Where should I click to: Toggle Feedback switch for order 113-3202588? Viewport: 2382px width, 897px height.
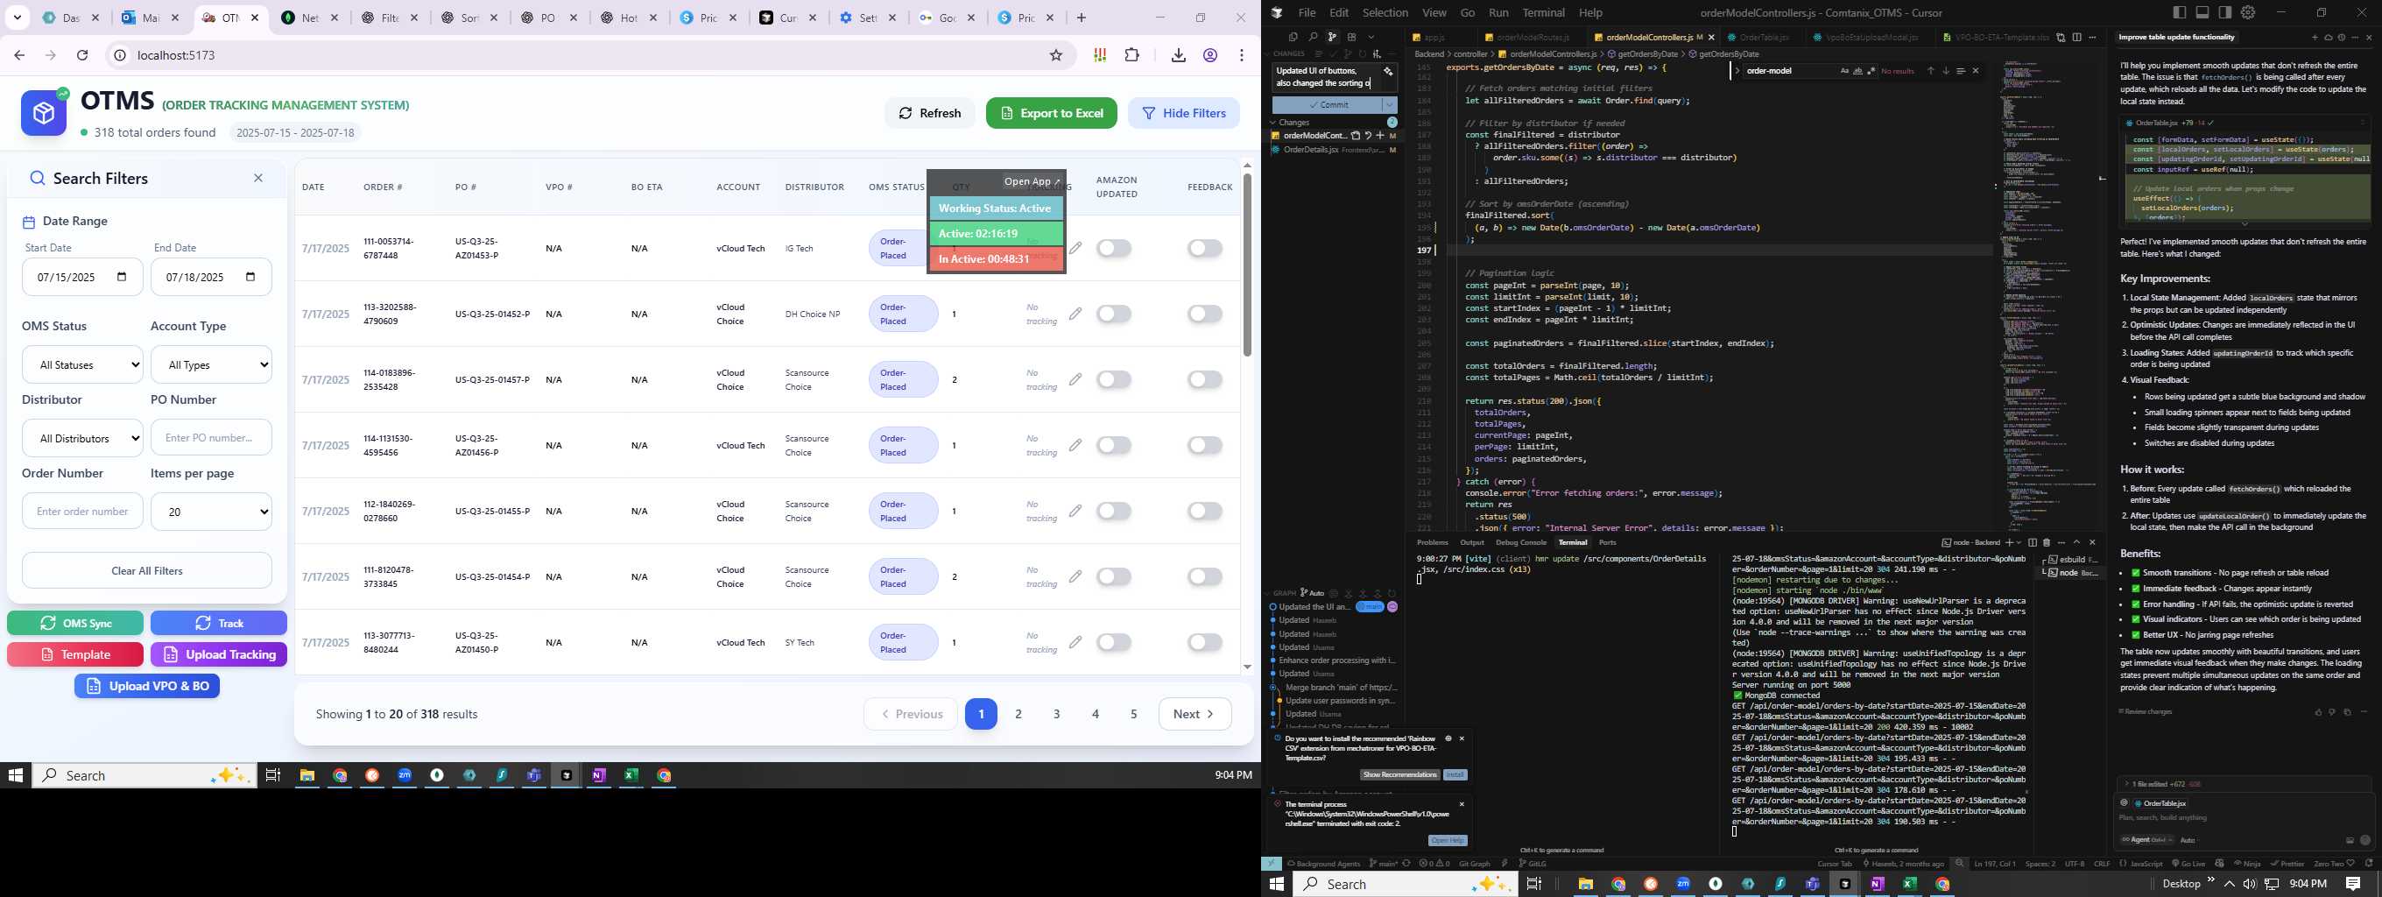click(1205, 314)
